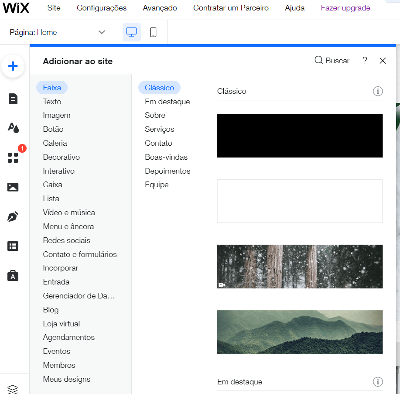400x394 pixels.
Task: Select the Loja virtual category
Action: click(x=62, y=324)
